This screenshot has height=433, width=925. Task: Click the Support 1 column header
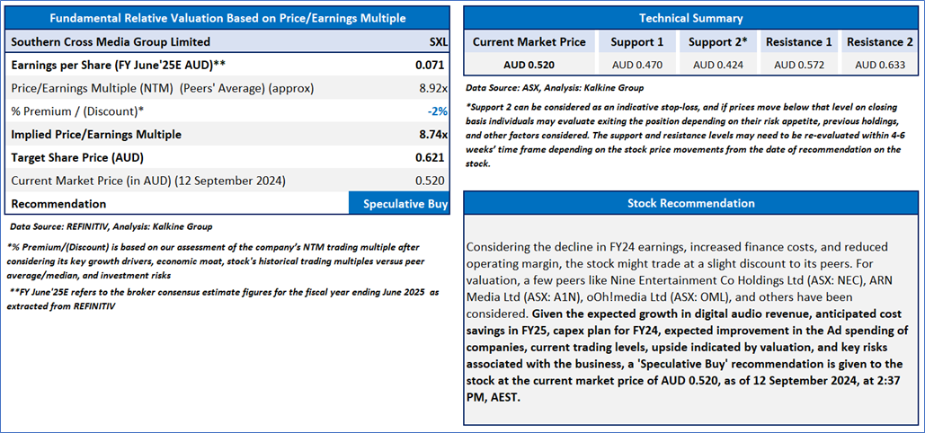click(x=636, y=41)
